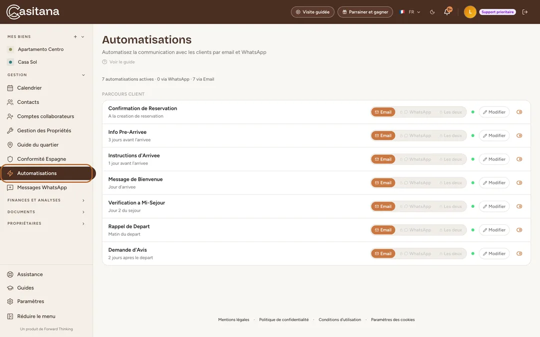Open Politique de confidentialité link
This screenshot has width=540, height=337.
pyautogui.click(x=284, y=320)
